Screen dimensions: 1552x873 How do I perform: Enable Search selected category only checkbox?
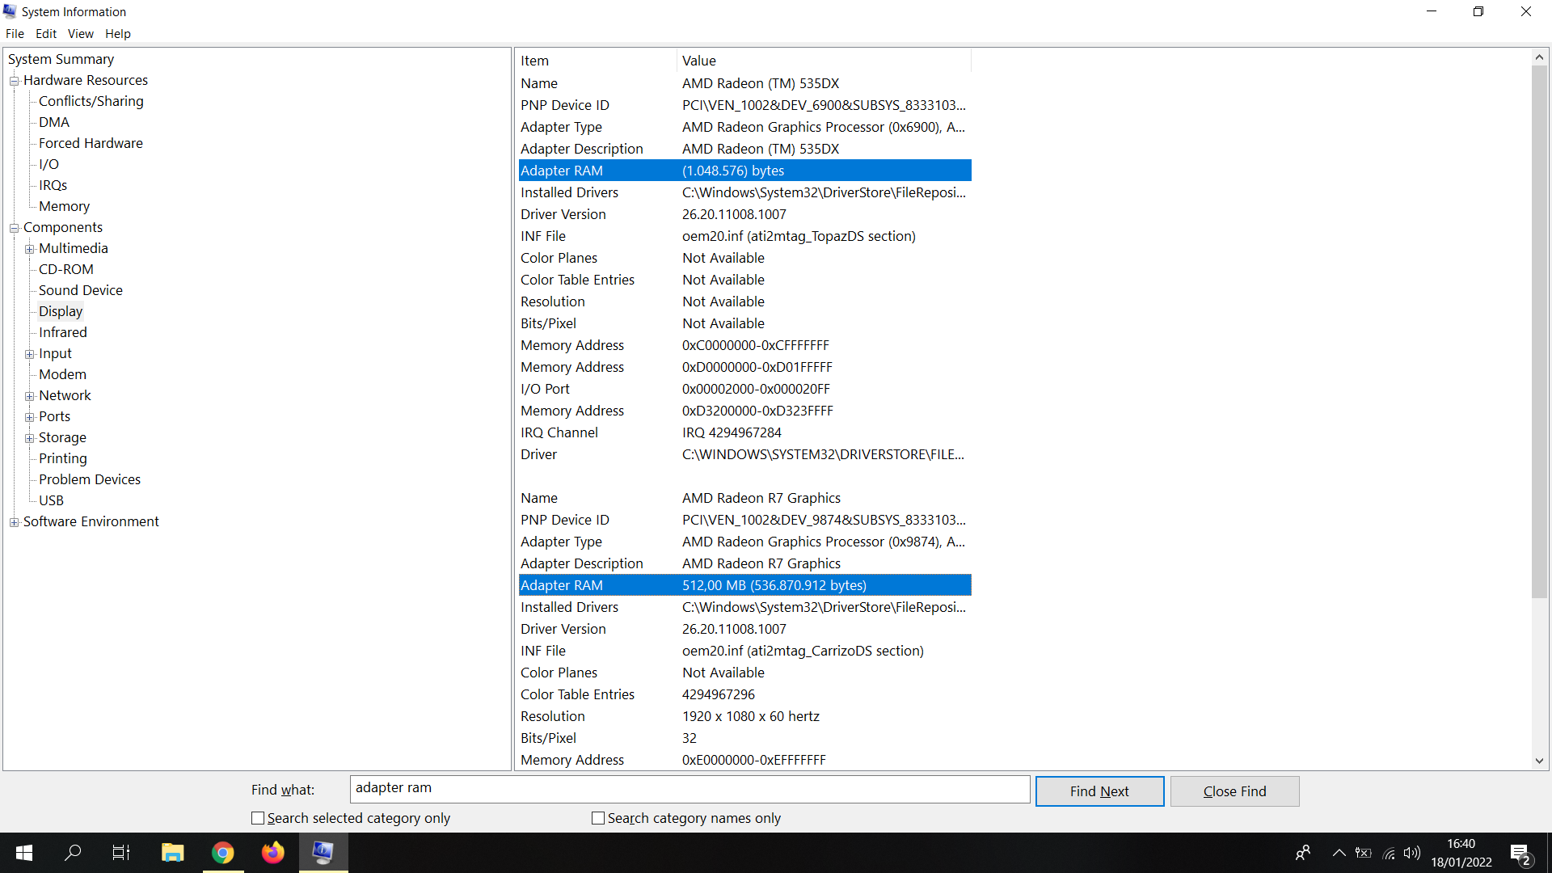pyautogui.click(x=258, y=818)
